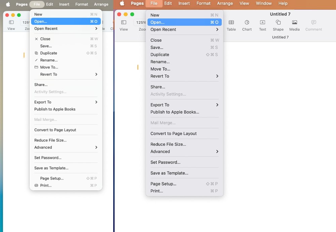This screenshot has height=232, width=336.
Task: Choose Save as Template… in the left menu
Action: 66,168
